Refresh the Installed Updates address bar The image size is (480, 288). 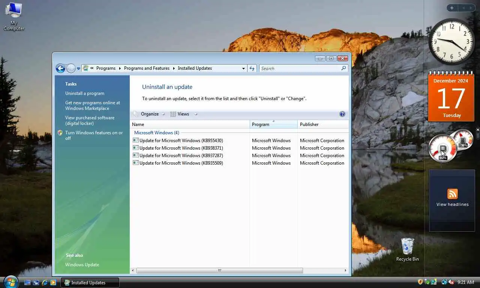[x=252, y=68]
